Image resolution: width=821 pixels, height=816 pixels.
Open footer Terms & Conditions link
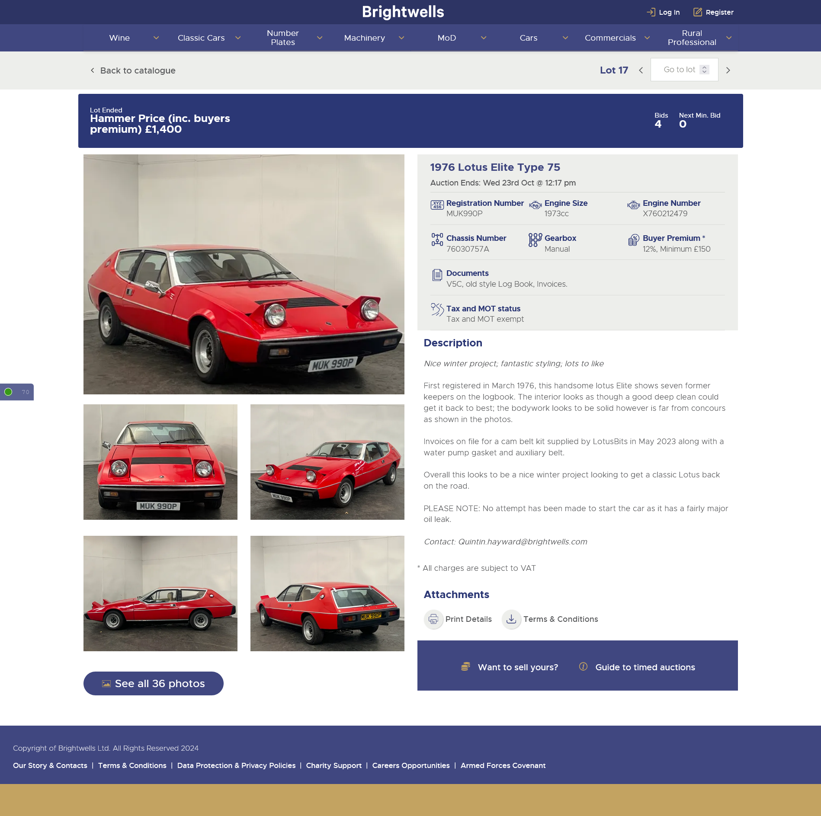coord(132,765)
